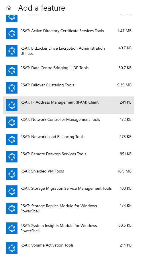Click the Remote Desktop Services Tools puzzle icon
This screenshot has height=254, width=149.
12,157
